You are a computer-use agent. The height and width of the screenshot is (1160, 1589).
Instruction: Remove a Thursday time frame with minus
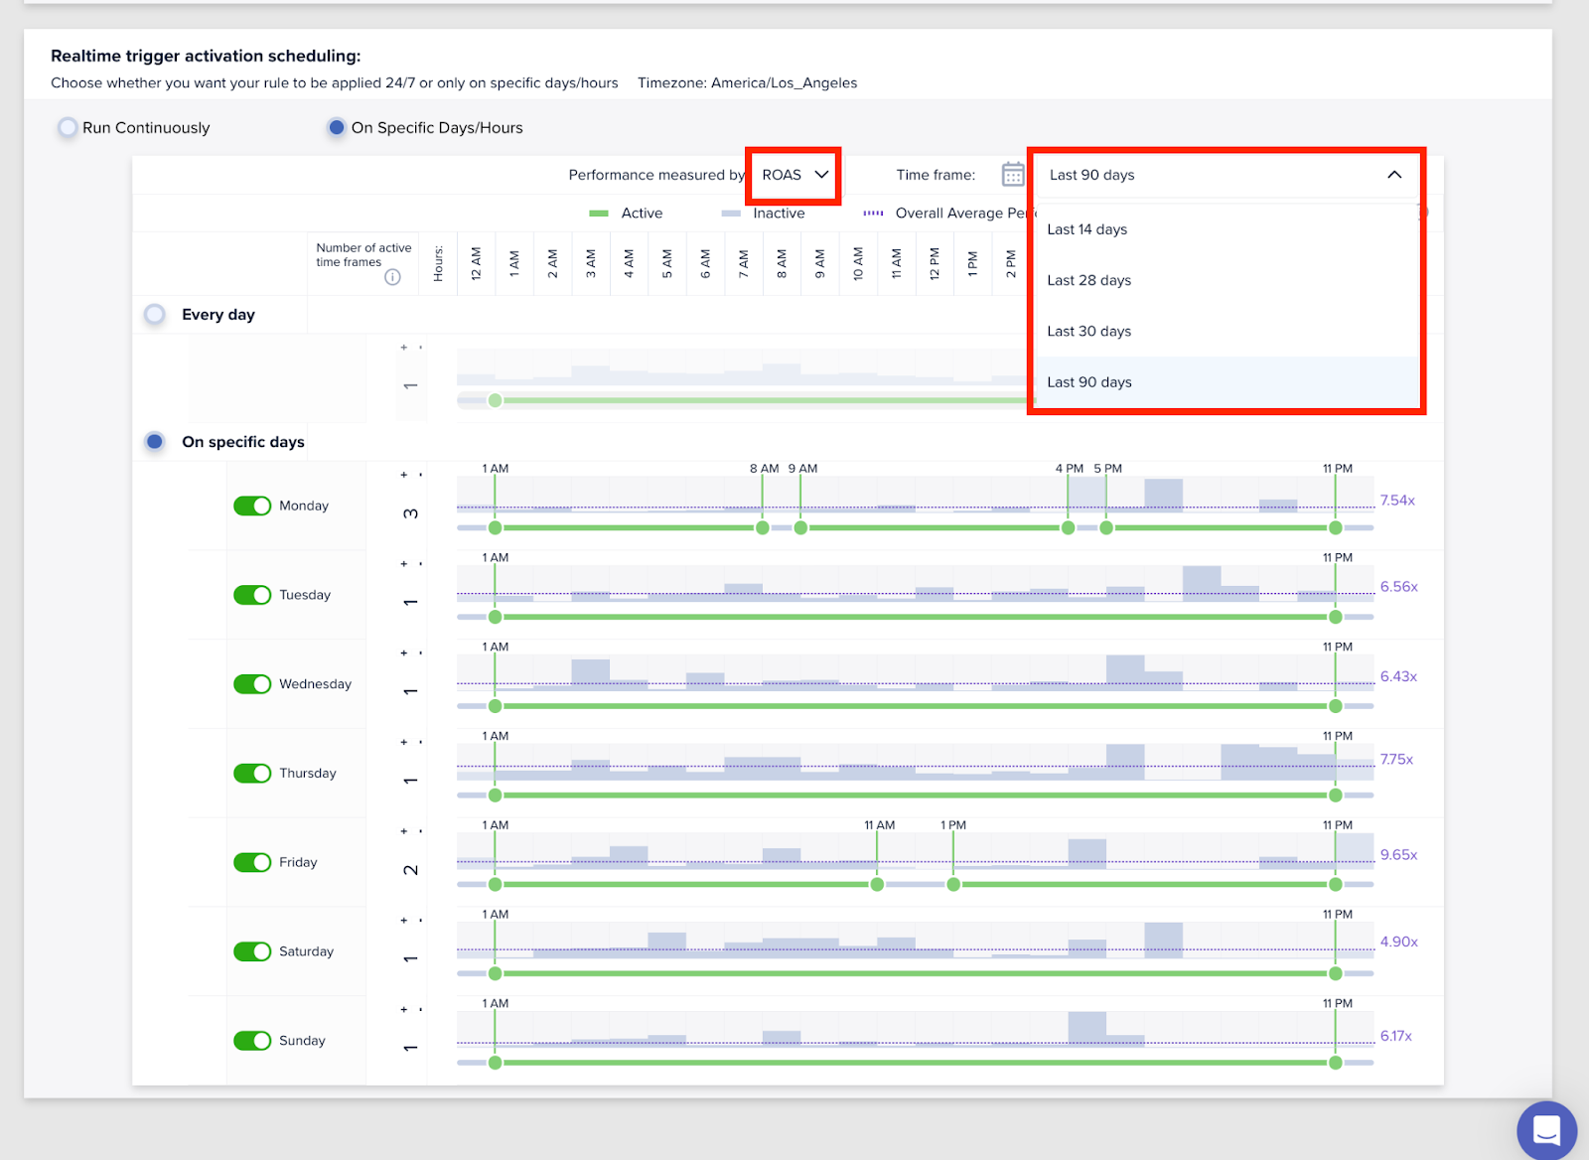(x=421, y=742)
